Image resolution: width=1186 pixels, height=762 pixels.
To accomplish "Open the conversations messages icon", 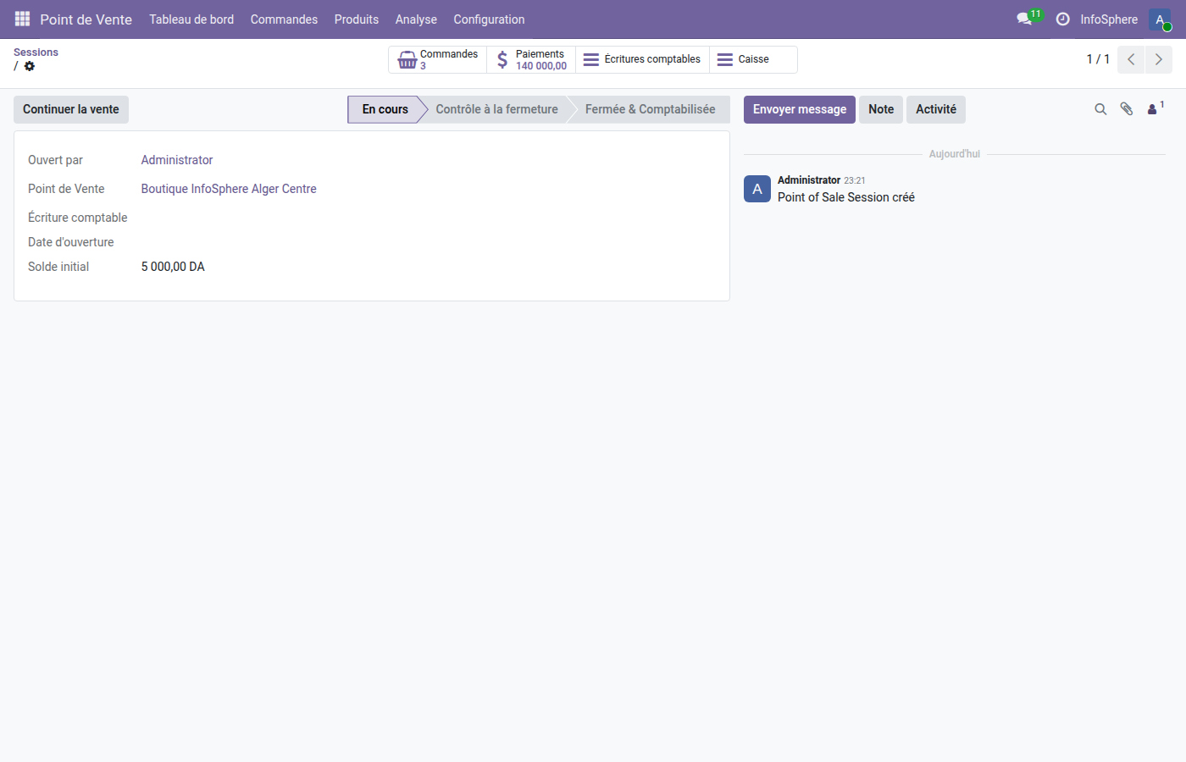I will tap(1024, 19).
